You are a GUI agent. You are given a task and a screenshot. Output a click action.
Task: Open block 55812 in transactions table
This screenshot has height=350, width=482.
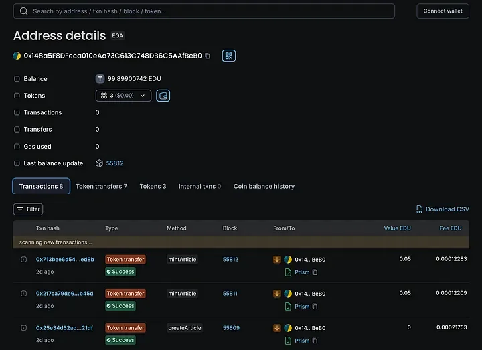click(x=230, y=260)
